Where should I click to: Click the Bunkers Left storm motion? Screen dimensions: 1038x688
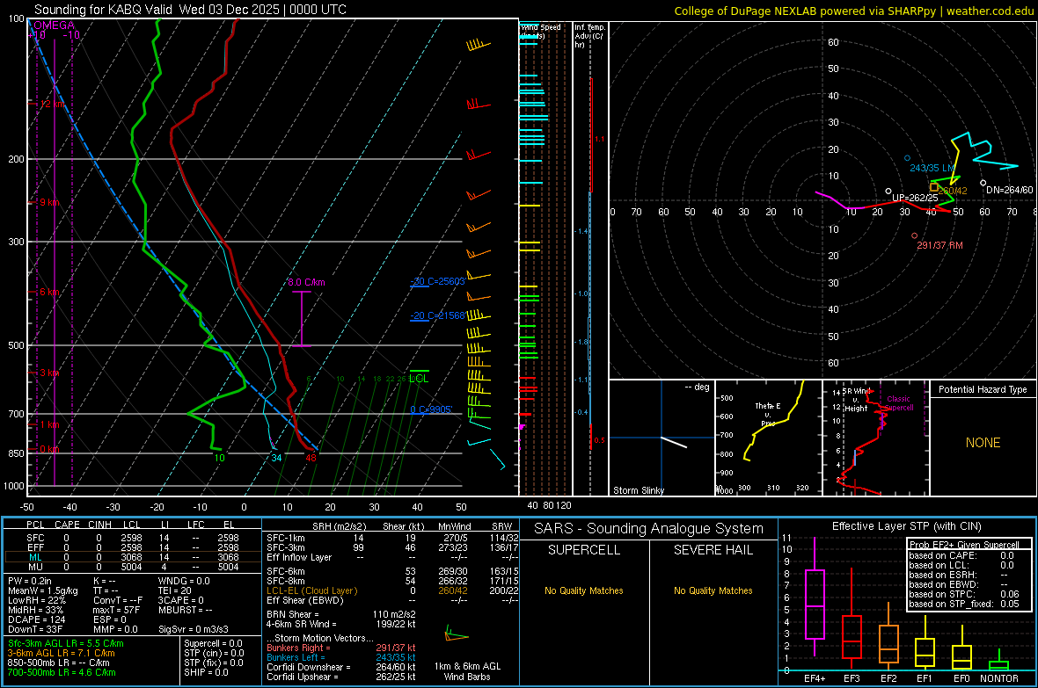(341, 657)
